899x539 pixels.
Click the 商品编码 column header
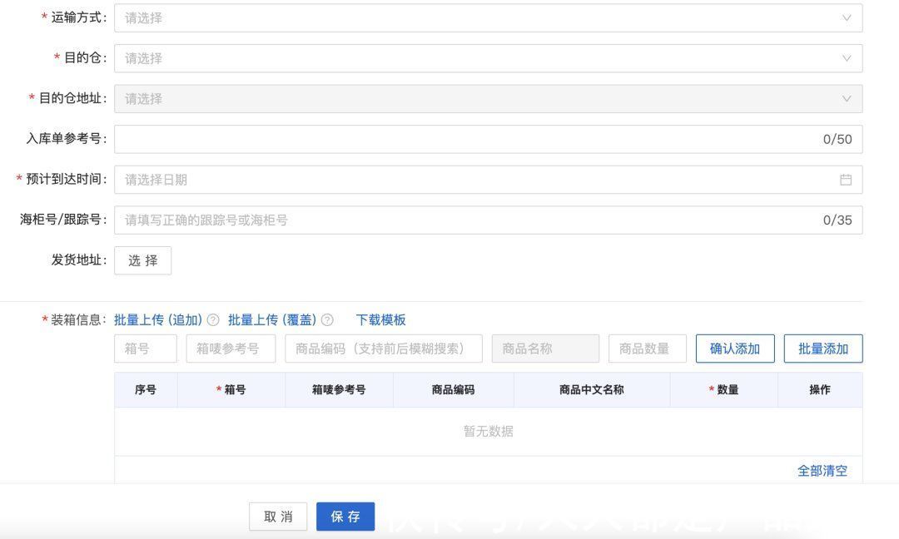pyautogui.click(x=454, y=389)
